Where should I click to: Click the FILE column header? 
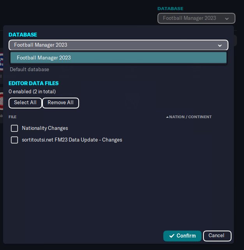click(x=12, y=117)
